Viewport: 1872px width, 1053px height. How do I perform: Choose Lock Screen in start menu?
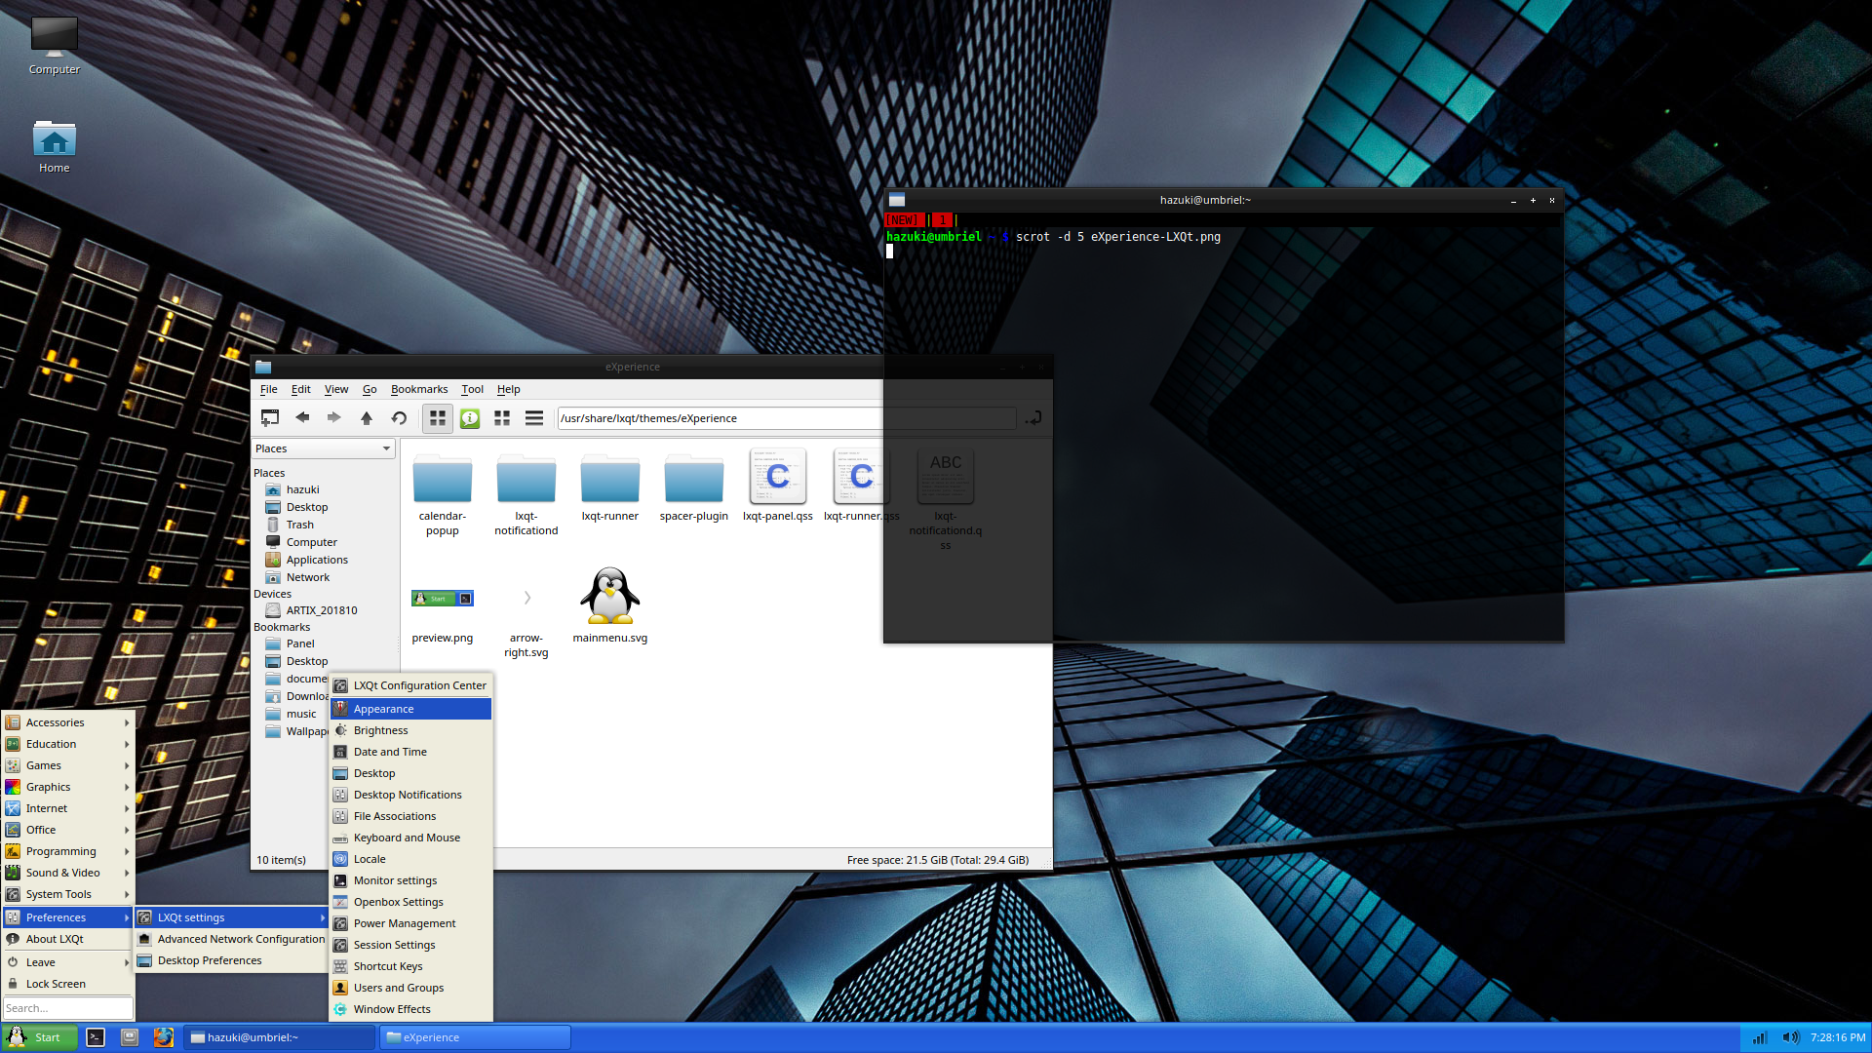[67, 984]
